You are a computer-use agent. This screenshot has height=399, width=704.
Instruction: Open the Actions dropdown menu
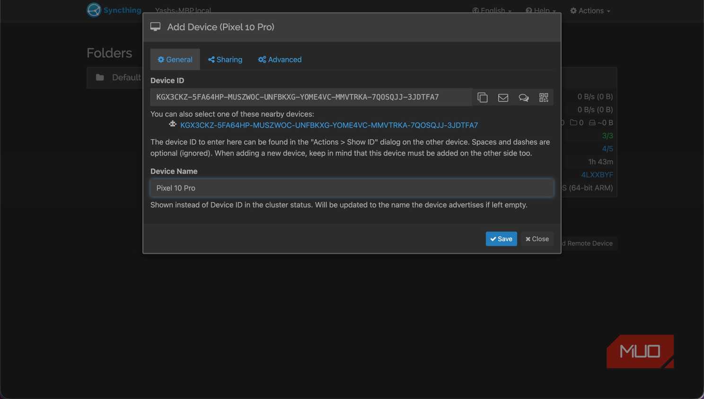coord(590,10)
